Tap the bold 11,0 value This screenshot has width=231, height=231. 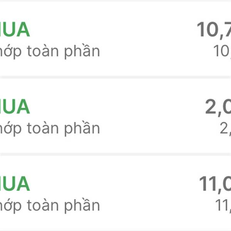pyautogui.click(x=214, y=184)
